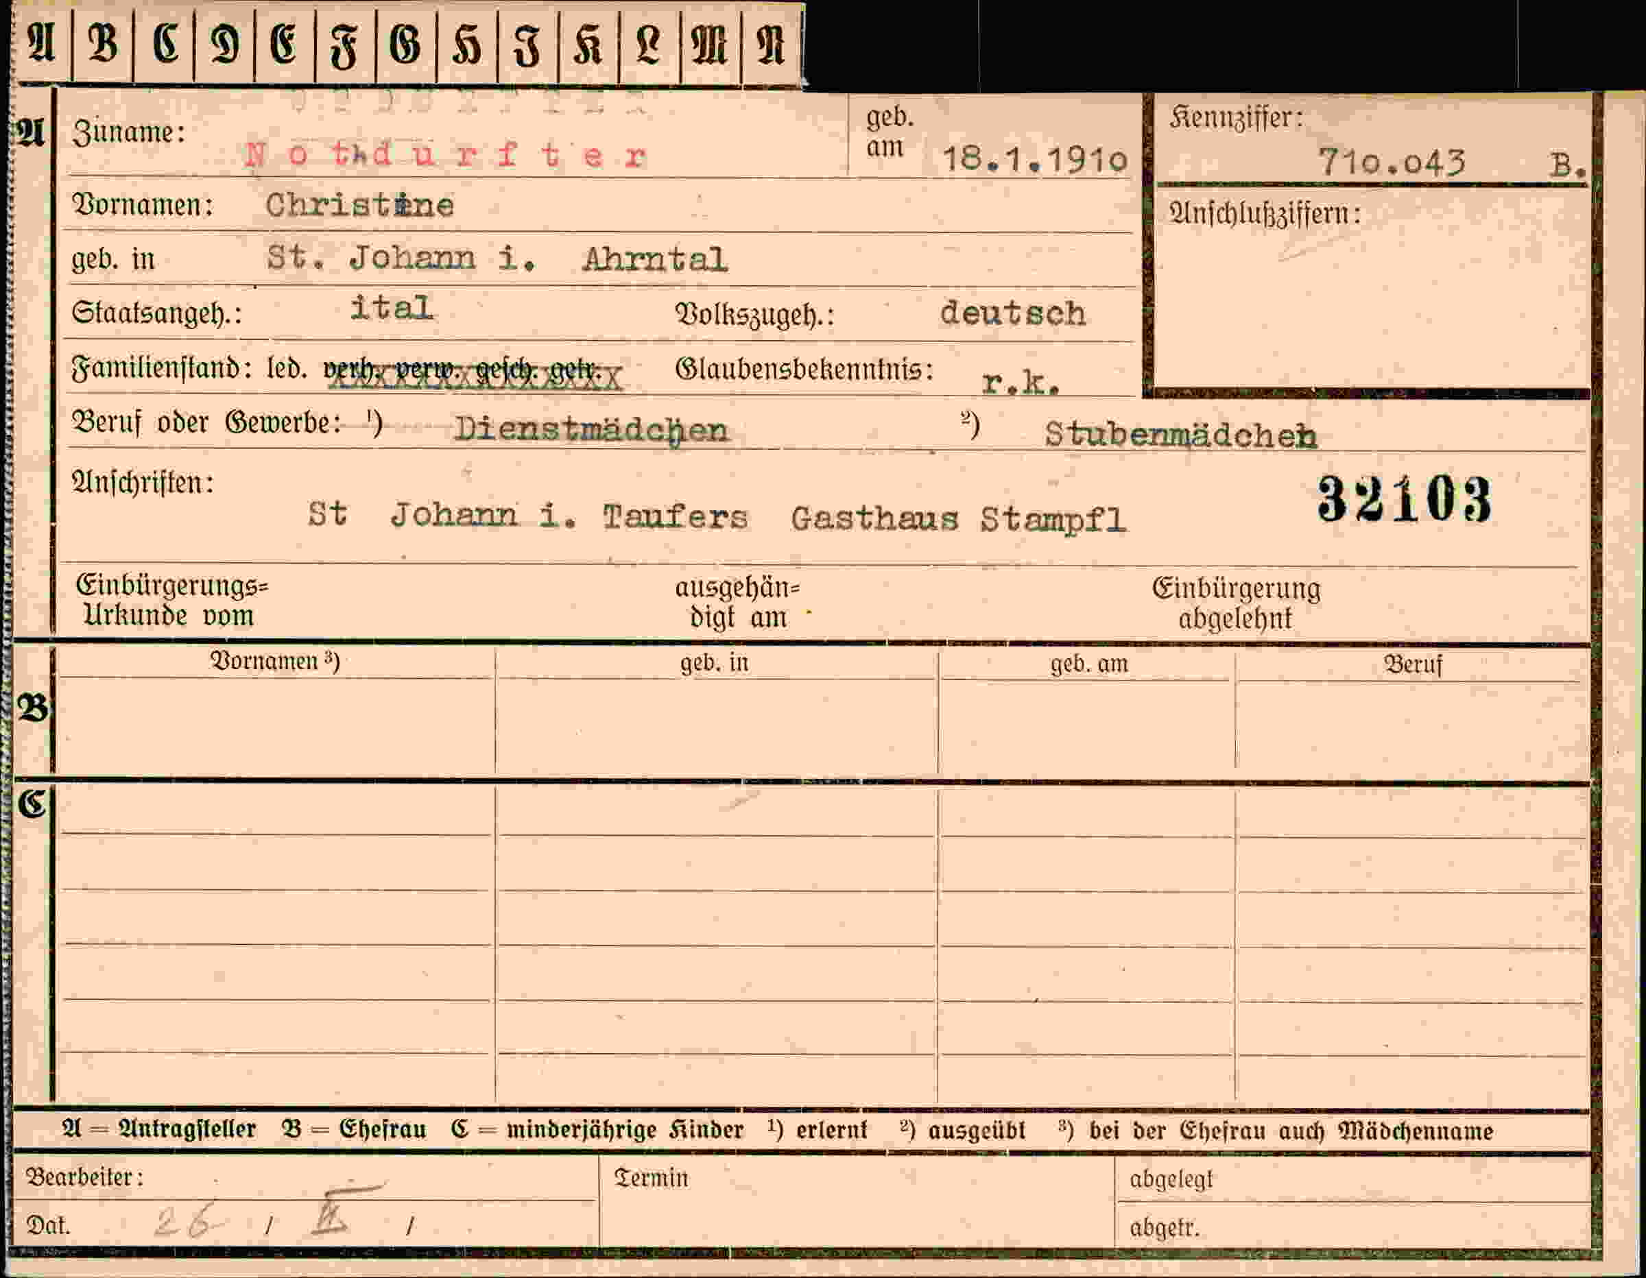Click the legend A = Antragsteller
The width and height of the screenshot is (1646, 1278).
click(x=159, y=1129)
